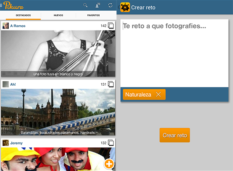Image resolution: width=233 pixels, height=171 pixels.
Task: Select the Destacados tab
Action: point(23,15)
